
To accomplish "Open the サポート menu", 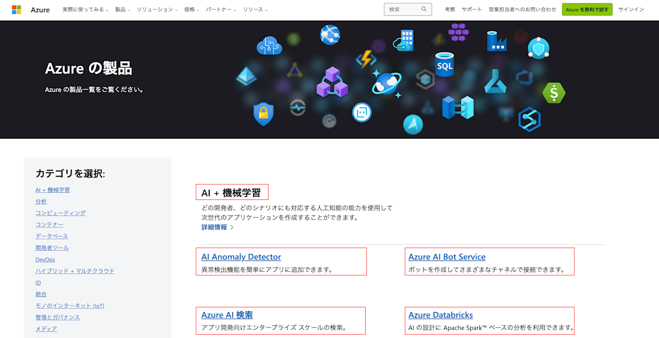I will click(x=471, y=9).
